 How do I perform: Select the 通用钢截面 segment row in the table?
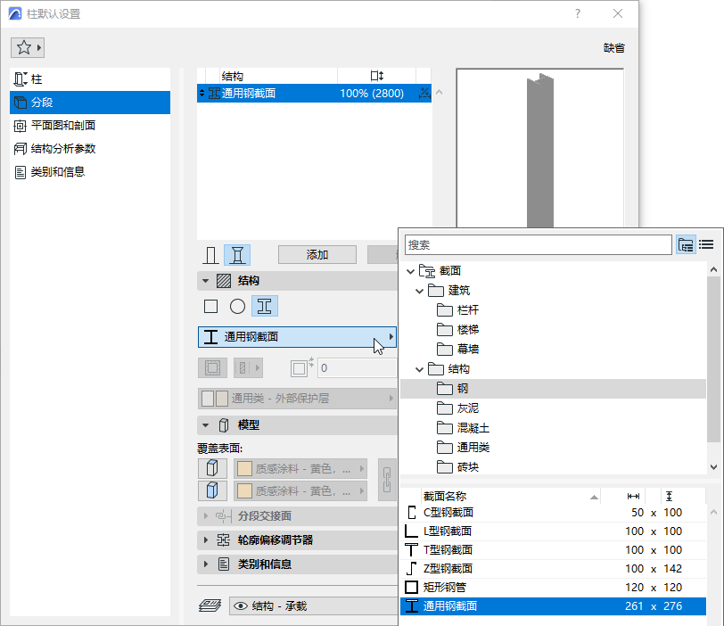pos(314,94)
